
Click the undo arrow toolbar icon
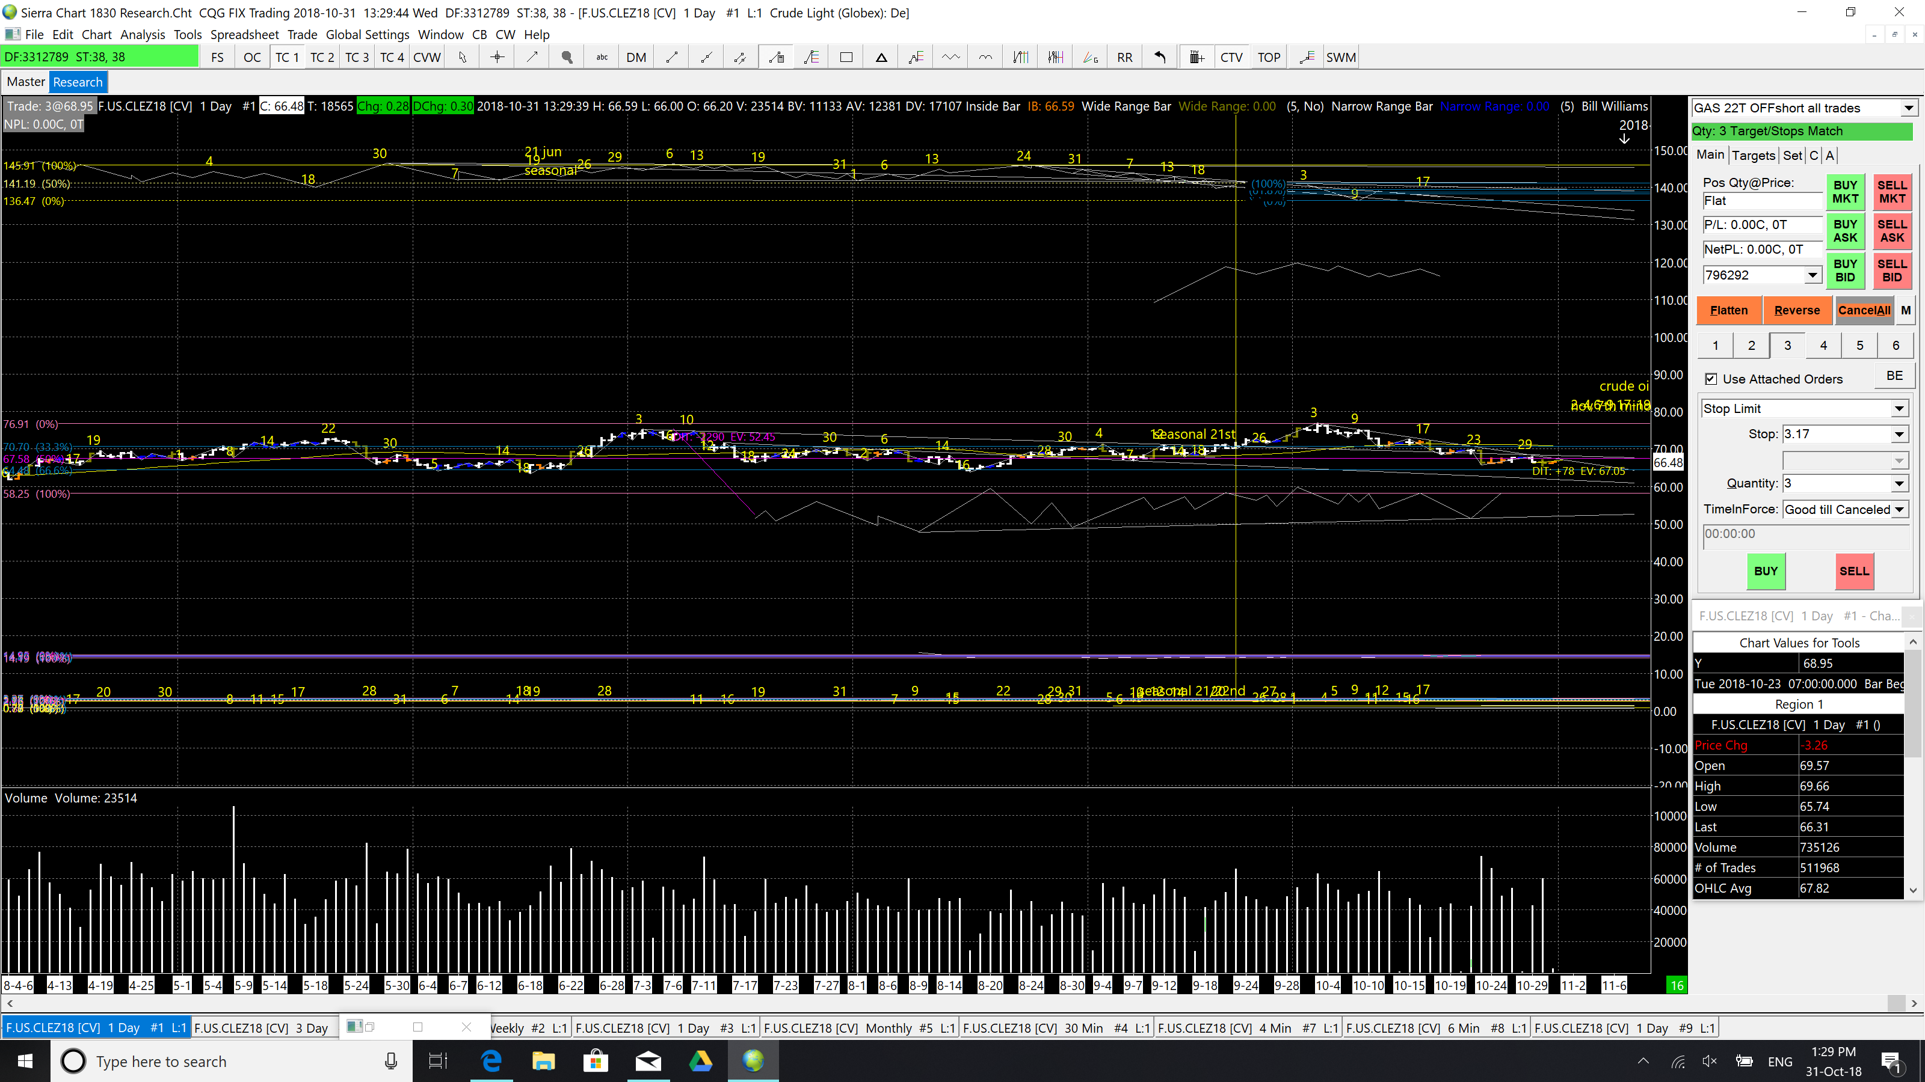pyautogui.click(x=1160, y=58)
